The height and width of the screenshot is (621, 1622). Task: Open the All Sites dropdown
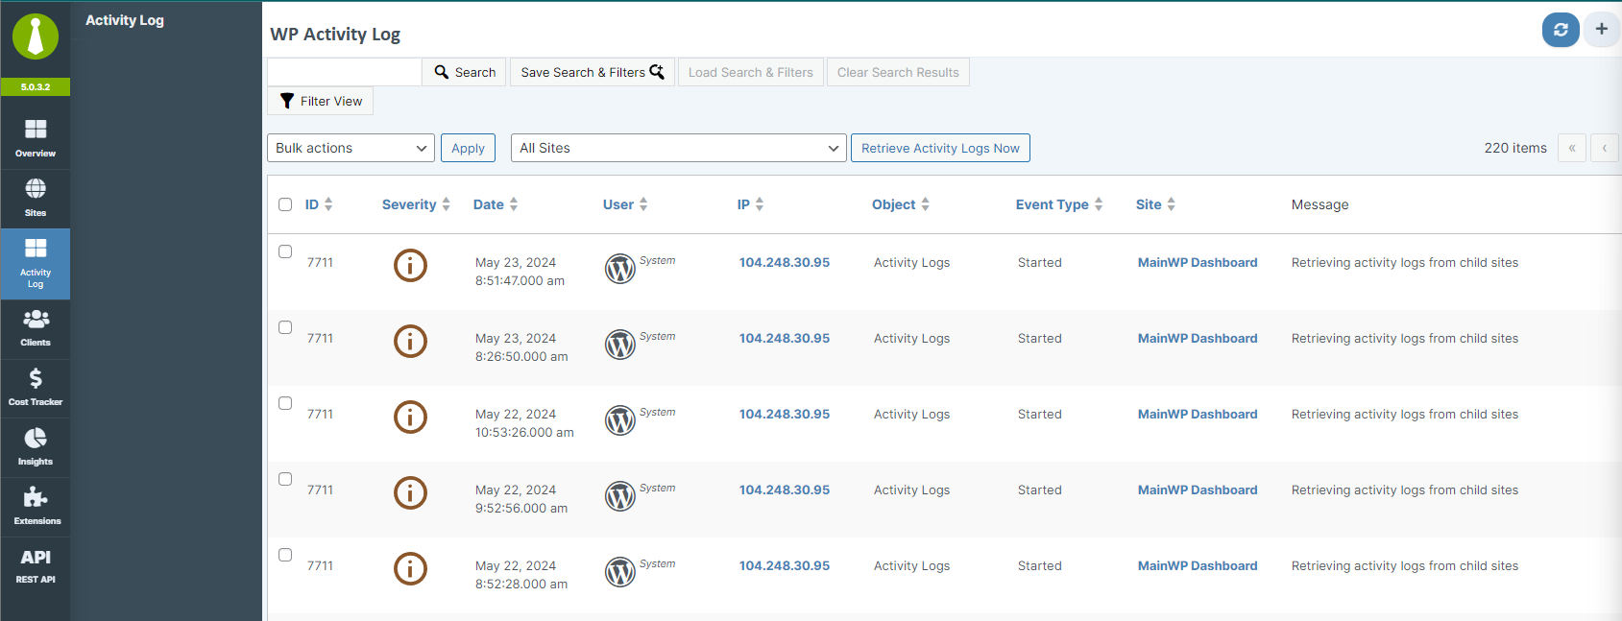[679, 148]
